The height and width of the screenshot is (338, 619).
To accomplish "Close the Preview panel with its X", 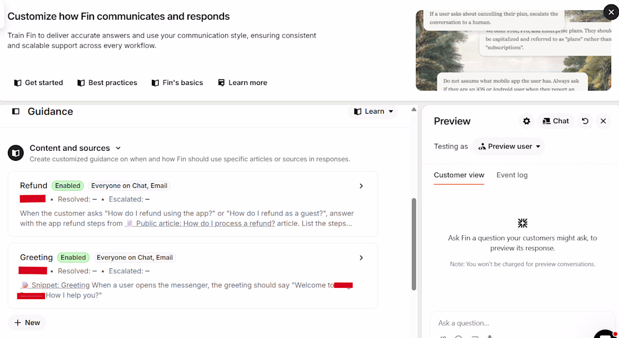I will pos(603,121).
